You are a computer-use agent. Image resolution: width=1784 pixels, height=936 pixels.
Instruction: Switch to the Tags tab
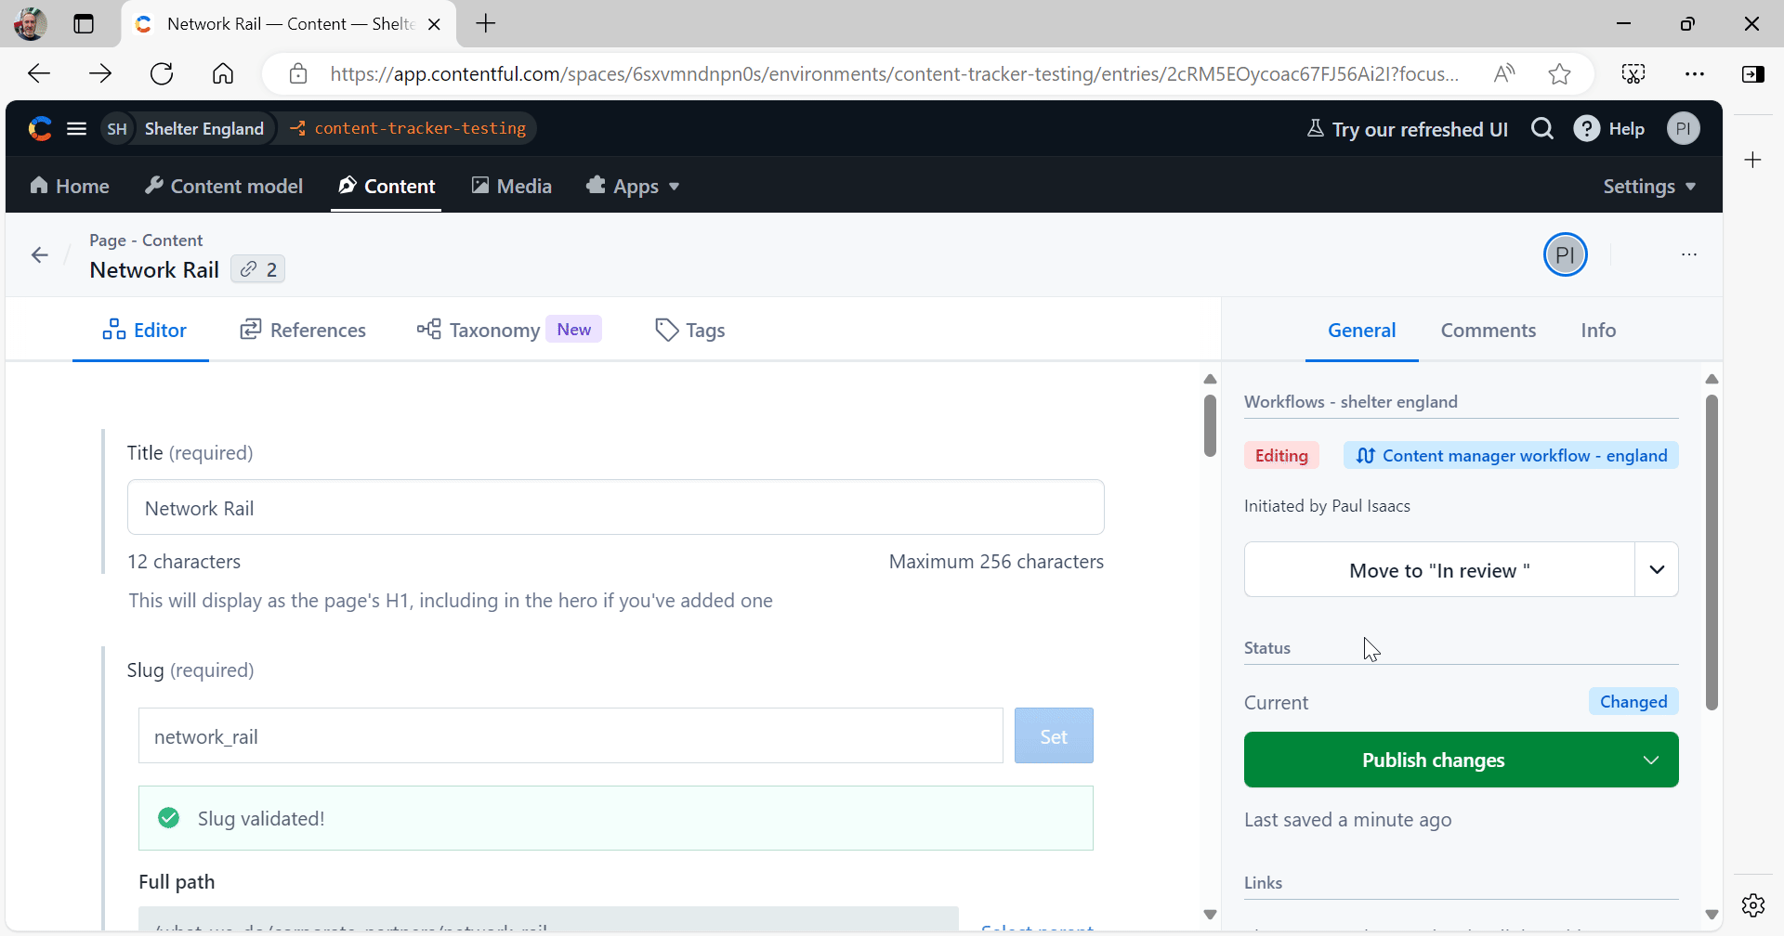click(x=689, y=330)
